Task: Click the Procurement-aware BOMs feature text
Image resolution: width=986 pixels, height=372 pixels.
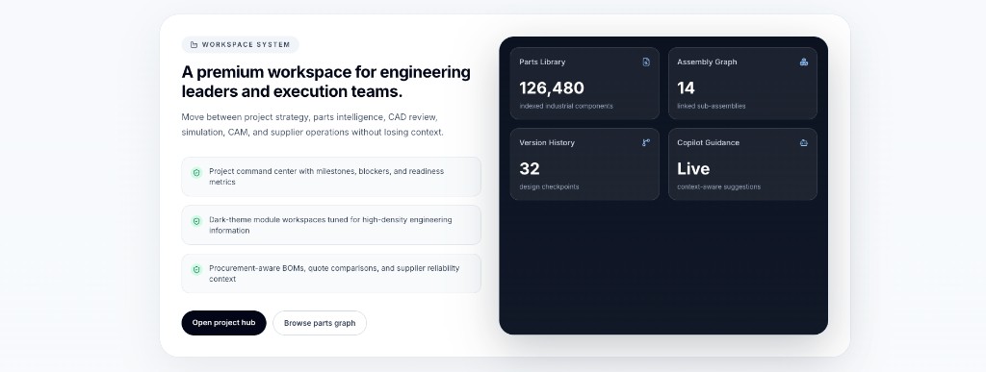Action: [334, 274]
